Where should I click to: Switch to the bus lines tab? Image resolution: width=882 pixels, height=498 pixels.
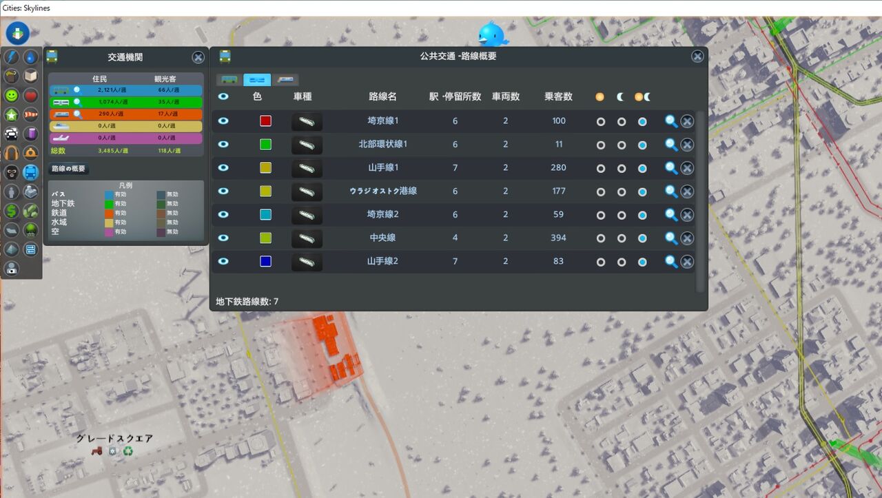pos(229,80)
